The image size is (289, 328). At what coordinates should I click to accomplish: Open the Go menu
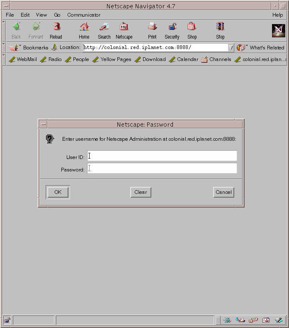(x=57, y=15)
